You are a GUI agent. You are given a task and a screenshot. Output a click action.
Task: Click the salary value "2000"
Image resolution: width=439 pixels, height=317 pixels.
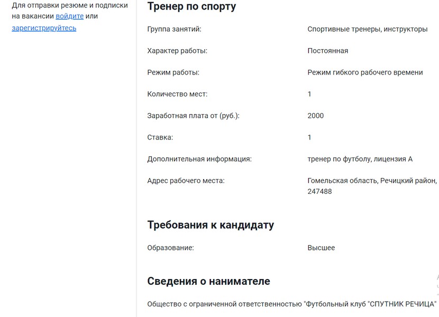coord(315,116)
